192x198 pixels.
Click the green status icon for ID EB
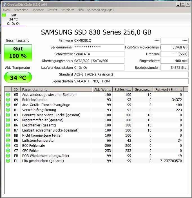(8, 156)
